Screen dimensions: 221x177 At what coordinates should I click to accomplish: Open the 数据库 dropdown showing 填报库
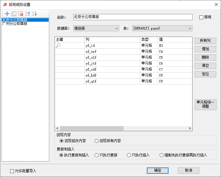pyautogui.click(x=96, y=28)
